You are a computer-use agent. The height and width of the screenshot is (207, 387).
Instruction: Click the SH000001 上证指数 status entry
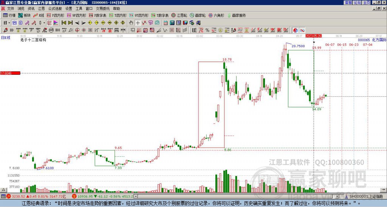tap(366, 197)
